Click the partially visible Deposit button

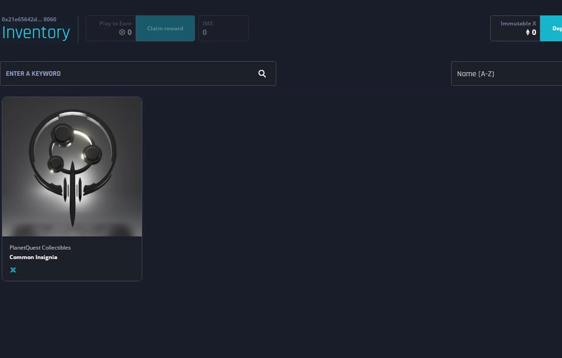551,28
